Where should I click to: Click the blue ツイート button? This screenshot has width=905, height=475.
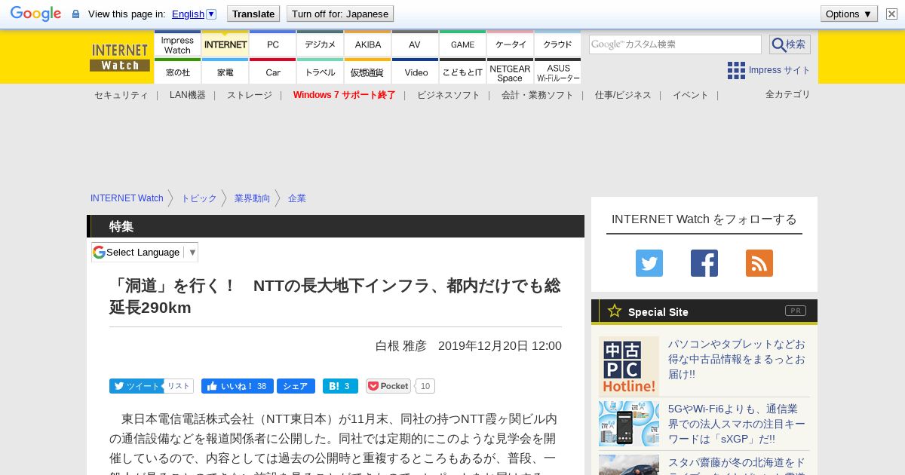136,386
